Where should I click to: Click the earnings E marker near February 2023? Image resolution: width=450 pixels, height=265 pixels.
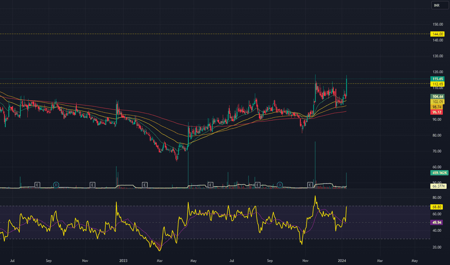point(145,185)
